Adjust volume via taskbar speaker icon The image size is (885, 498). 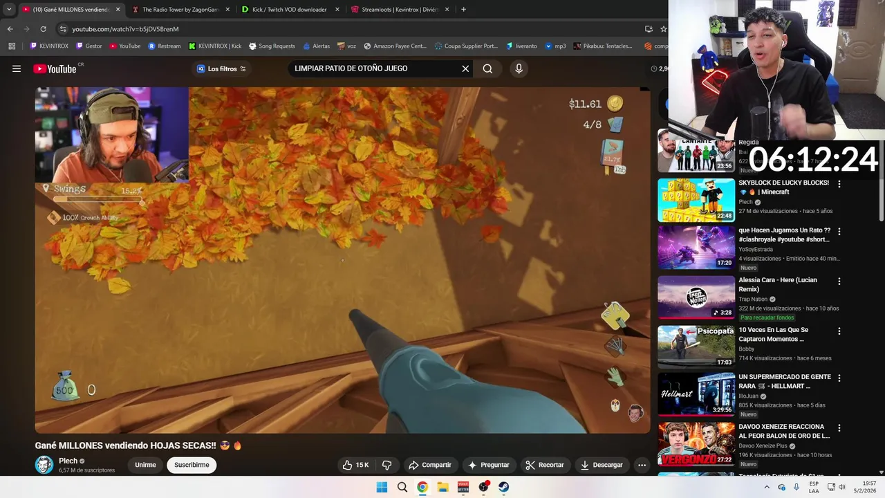click(x=842, y=487)
